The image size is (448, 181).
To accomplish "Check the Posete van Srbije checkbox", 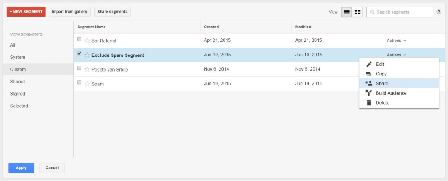I will [x=79, y=68].
